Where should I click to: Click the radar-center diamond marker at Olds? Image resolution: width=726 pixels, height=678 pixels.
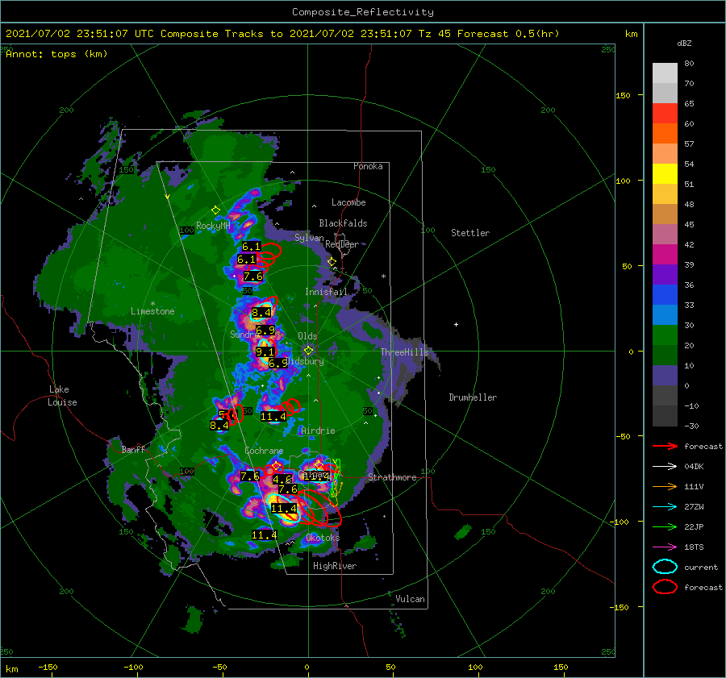308,351
